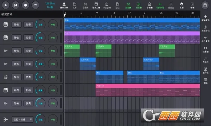Image resolution: width=211 pixels, height=126 pixels.
Task: Select waveform icon of the empty highlighted track
Action: pyautogui.click(x=6, y=103)
